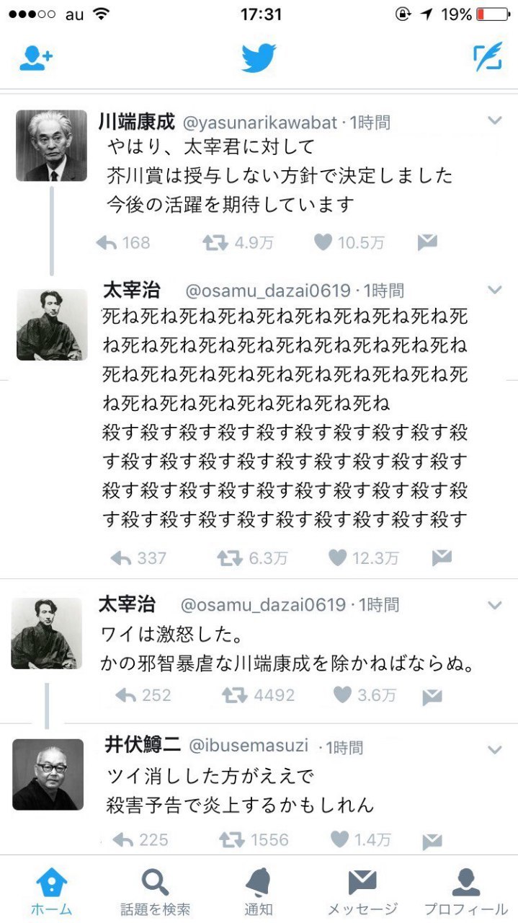Switch to the 通知 tab

point(259,891)
